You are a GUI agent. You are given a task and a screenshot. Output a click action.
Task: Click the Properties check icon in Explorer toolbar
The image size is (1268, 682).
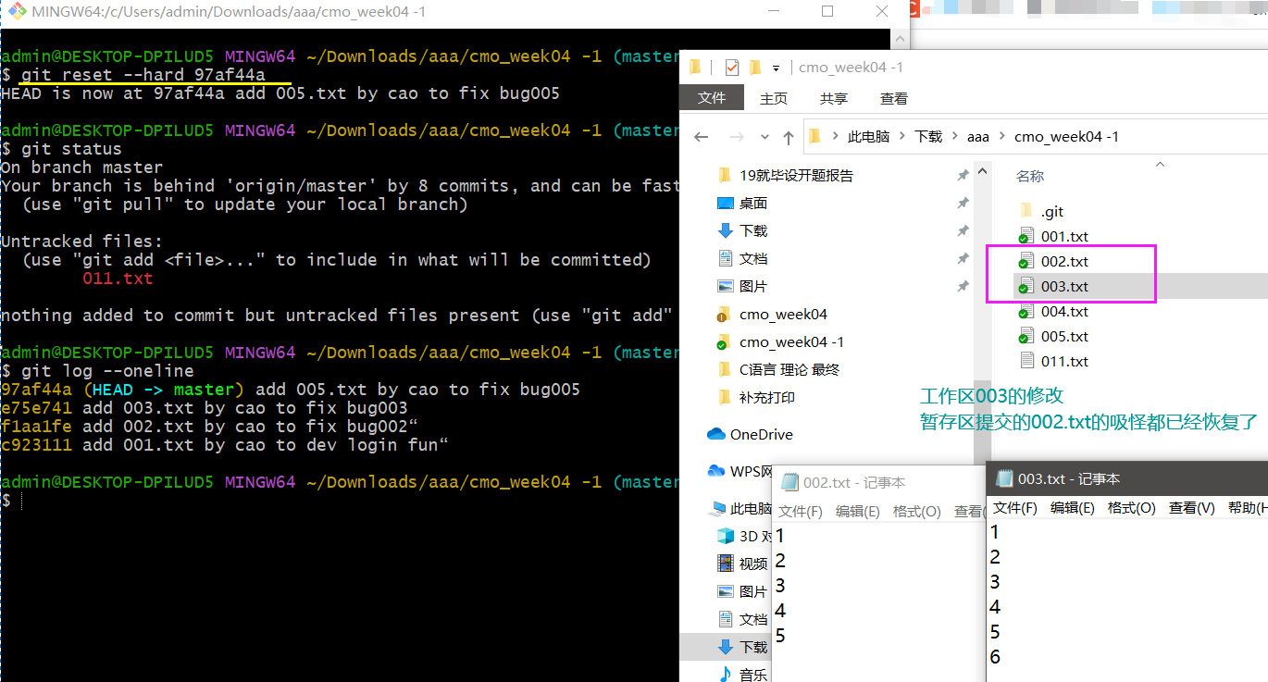732,68
